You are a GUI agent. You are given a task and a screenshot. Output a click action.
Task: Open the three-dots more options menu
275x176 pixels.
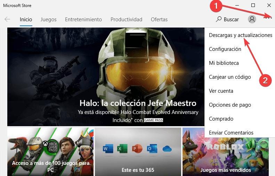pos(268,18)
